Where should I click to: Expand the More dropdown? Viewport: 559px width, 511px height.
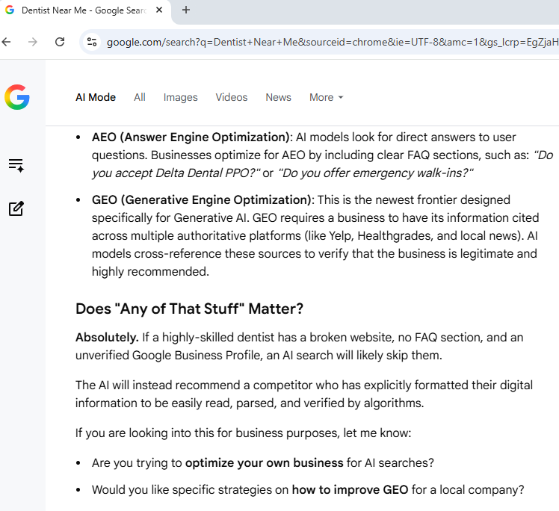click(326, 97)
